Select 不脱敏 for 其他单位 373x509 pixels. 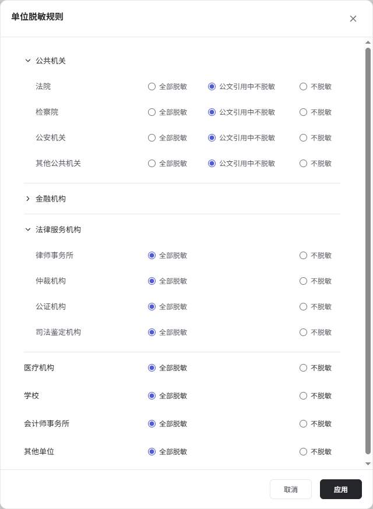[x=303, y=451]
